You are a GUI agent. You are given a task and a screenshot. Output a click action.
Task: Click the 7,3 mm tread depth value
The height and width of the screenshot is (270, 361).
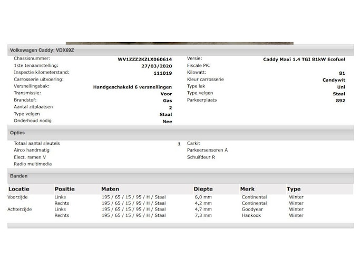pos(203,215)
